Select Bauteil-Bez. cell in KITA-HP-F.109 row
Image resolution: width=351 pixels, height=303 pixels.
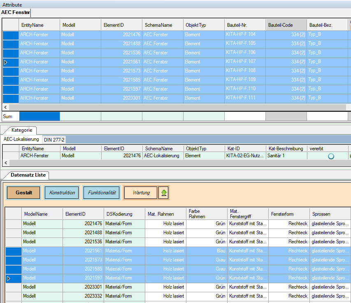[327, 80]
